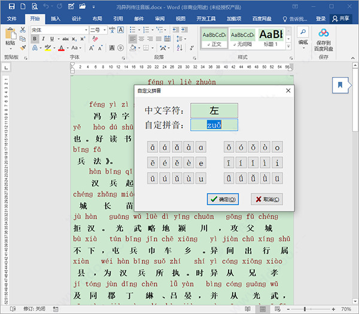Click the blue bookmark icon at right

point(340,85)
